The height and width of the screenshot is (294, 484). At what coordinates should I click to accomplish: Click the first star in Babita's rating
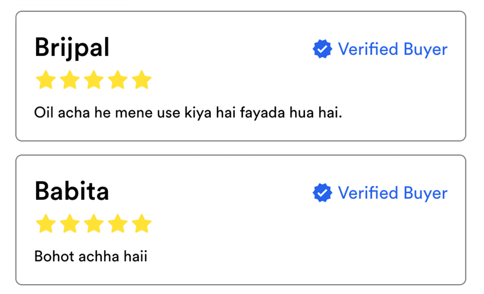coord(45,224)
